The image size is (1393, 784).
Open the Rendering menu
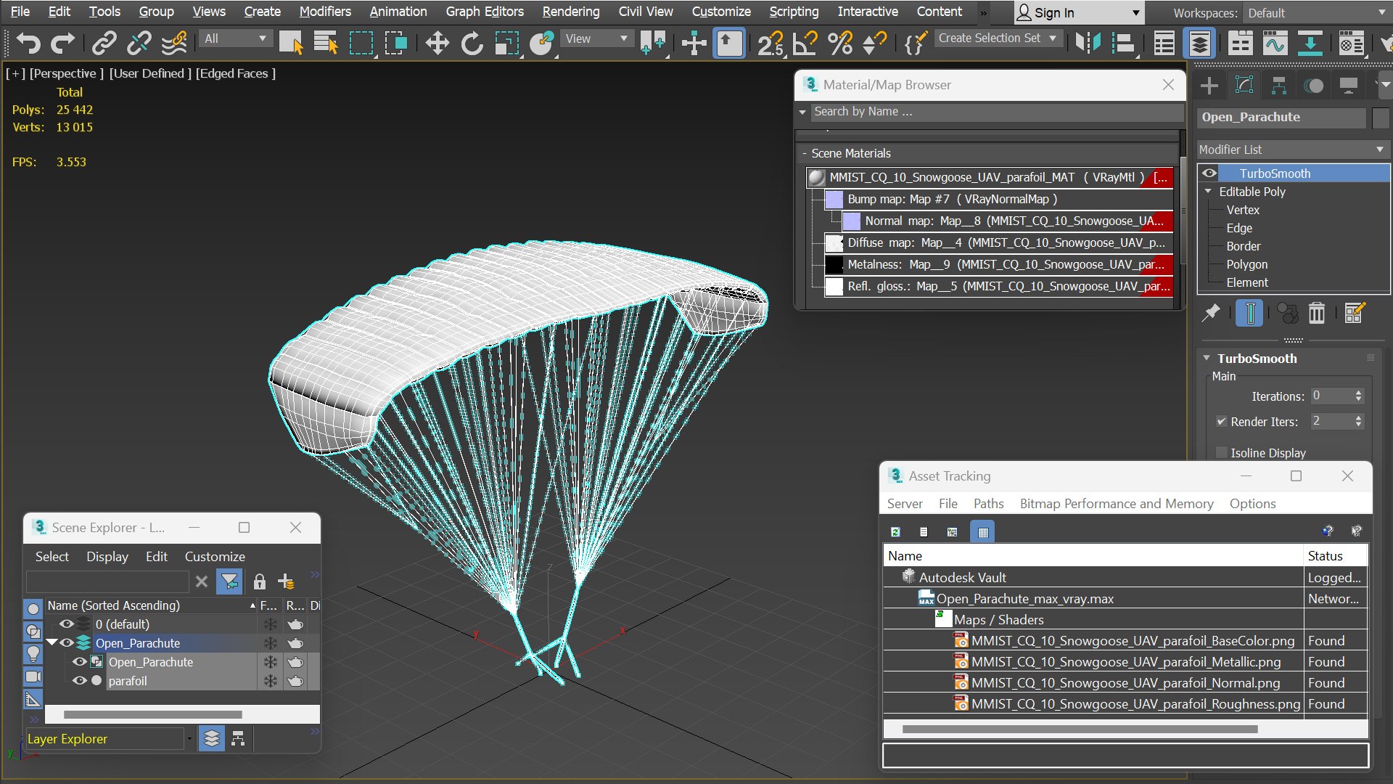coord(571,12)
